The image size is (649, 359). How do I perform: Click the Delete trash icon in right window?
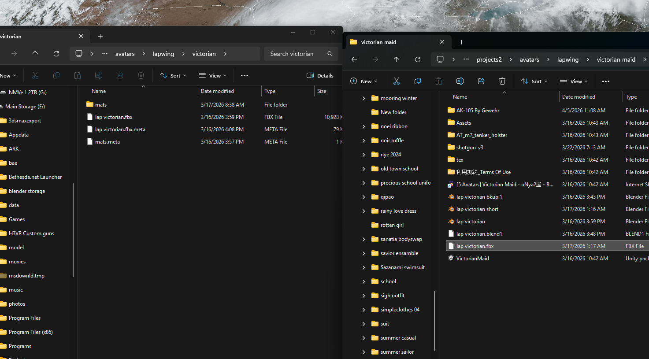502,81
